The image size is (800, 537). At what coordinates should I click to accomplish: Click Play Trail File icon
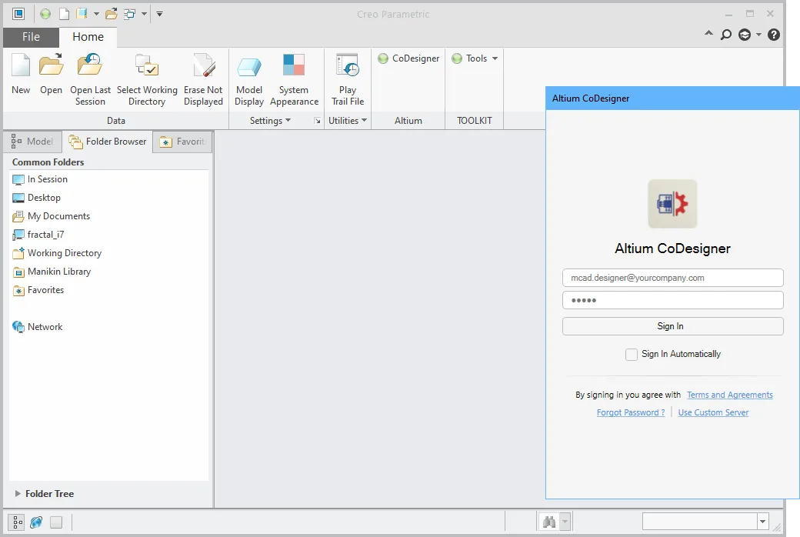pos(348,66)
